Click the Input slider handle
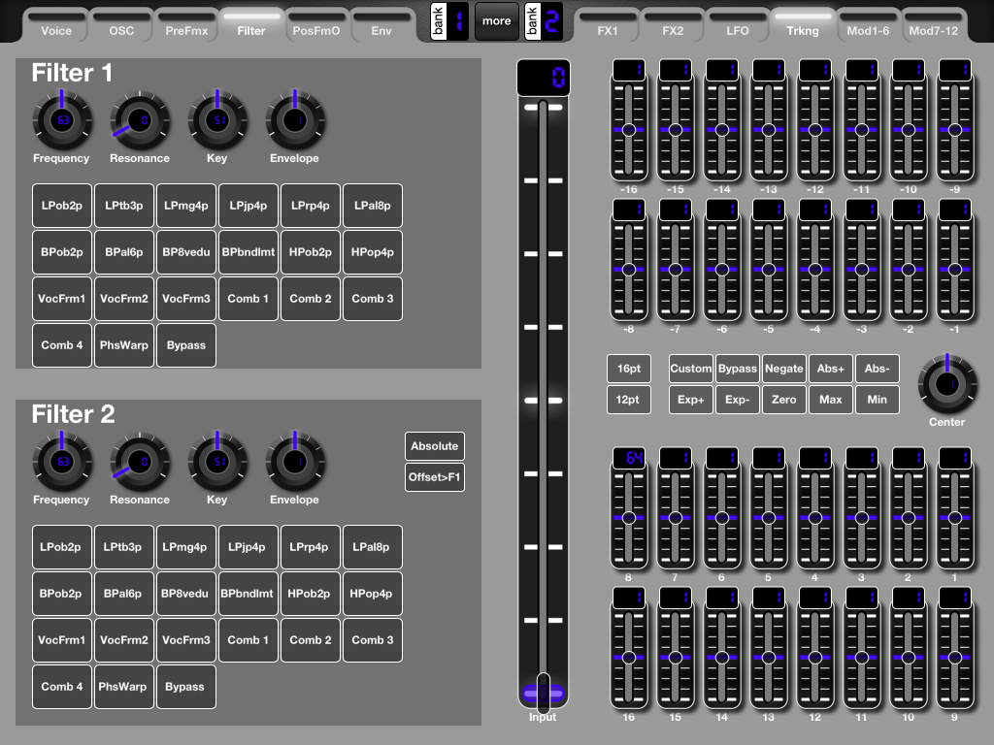The width and height of the screenshot is (994, 745). tap(544, 693)
